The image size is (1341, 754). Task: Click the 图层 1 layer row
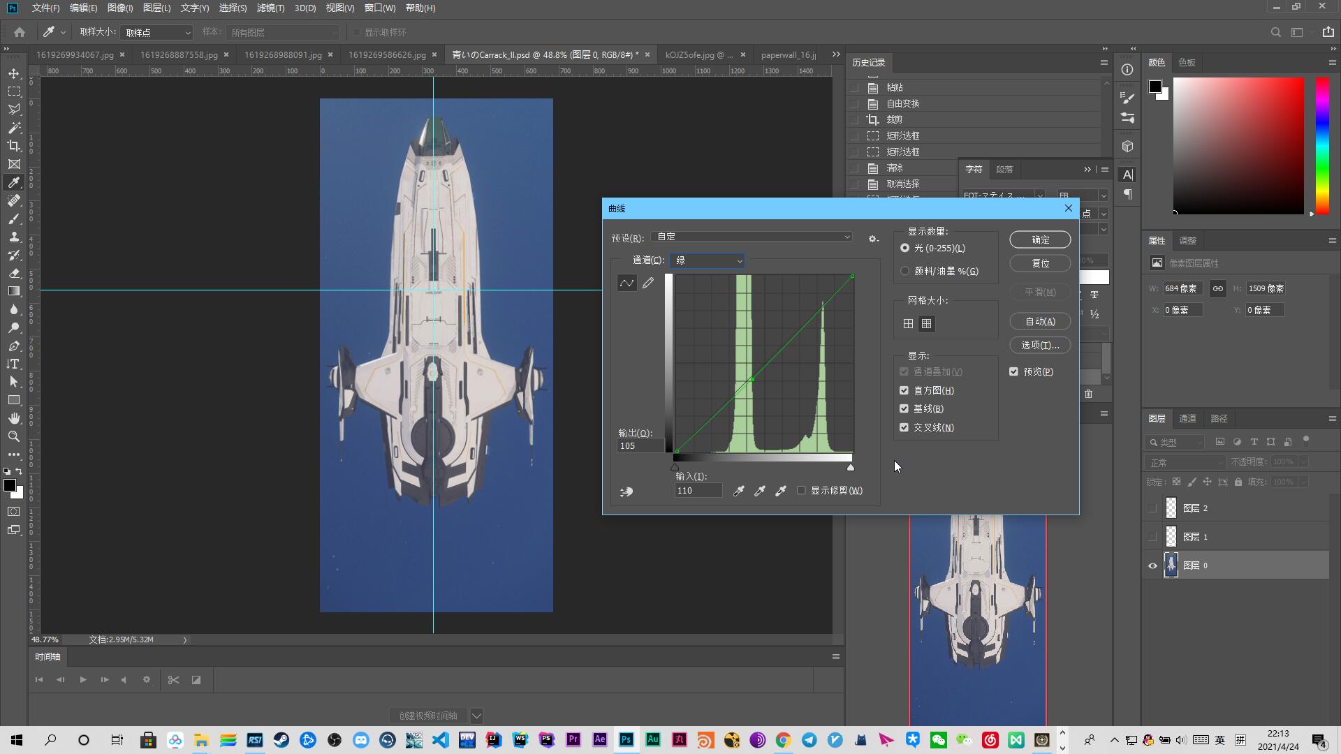click(x=1236, y=537)
